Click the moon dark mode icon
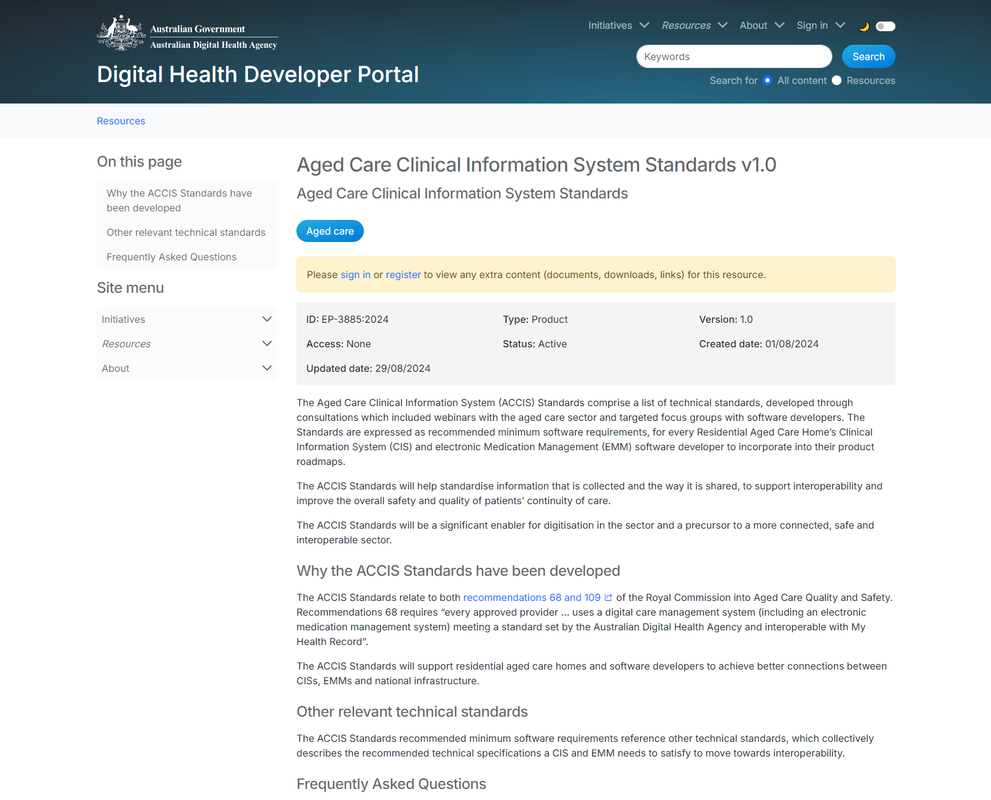991x800 pixels. pyautogui.click(x=864, y=26)
